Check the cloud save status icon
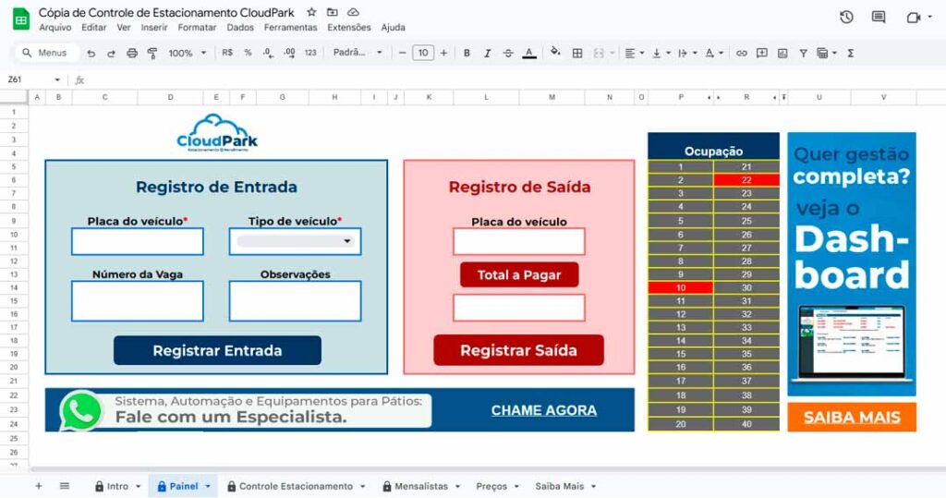 354,12
